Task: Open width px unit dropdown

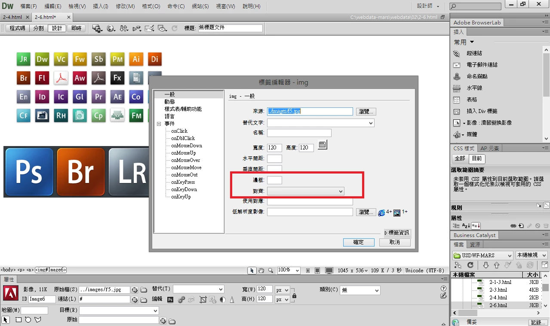Action: pos(282,290)
